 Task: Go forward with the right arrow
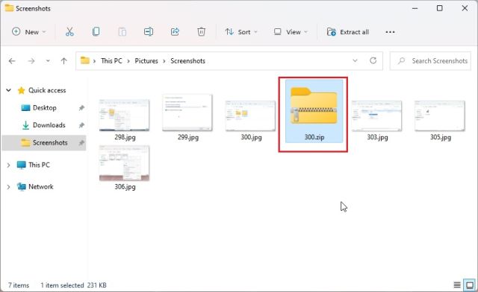click(31, 61)
